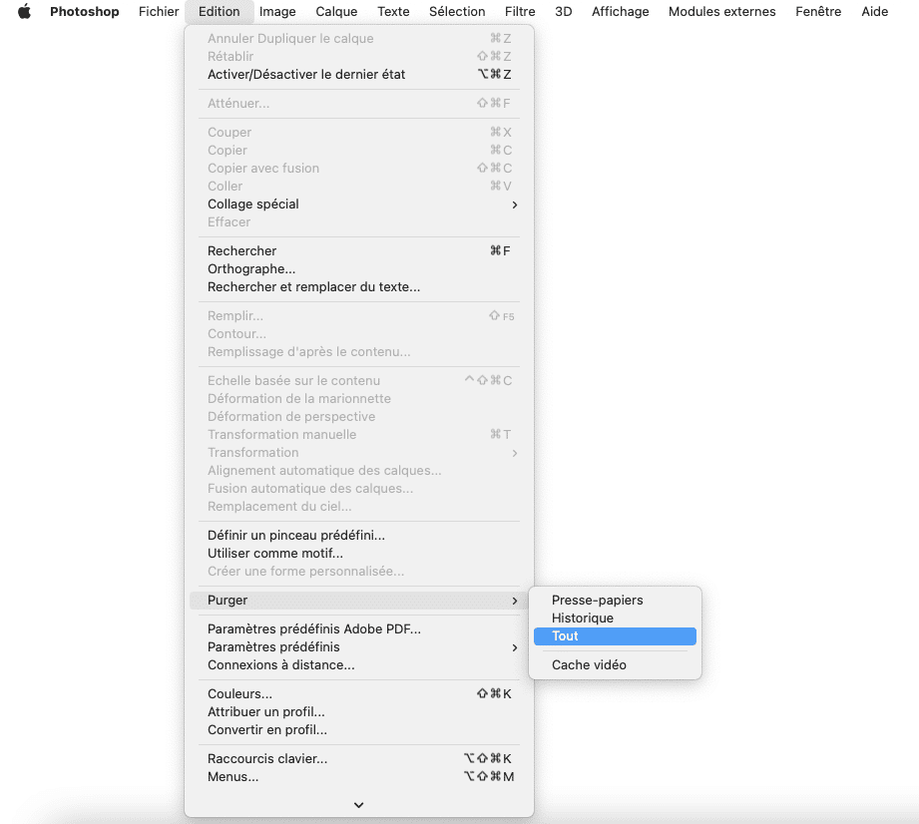Screen dimensions: 919x824
Task: Click the scroll-down chevron at menu bottom
Action: coord(359,805)
